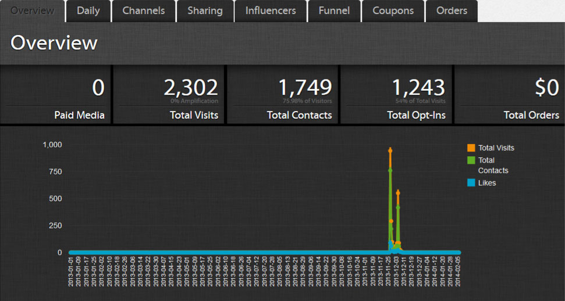Screen dimensions: 565x301
Task: Go to the Influencers tab
Action: [271, 10]
